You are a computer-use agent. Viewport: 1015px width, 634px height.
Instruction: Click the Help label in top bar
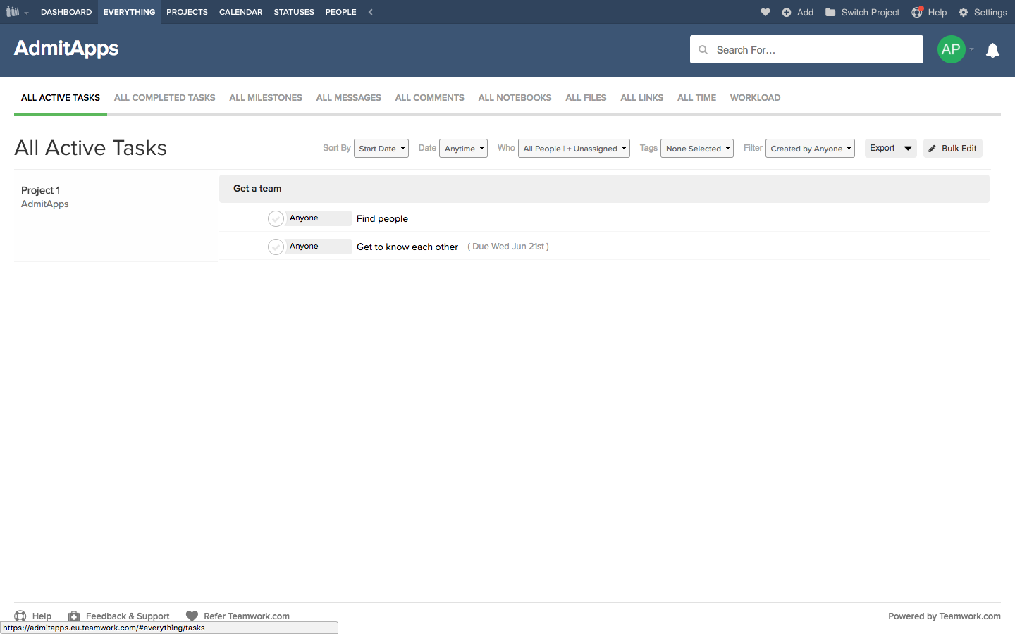[937, 12]
